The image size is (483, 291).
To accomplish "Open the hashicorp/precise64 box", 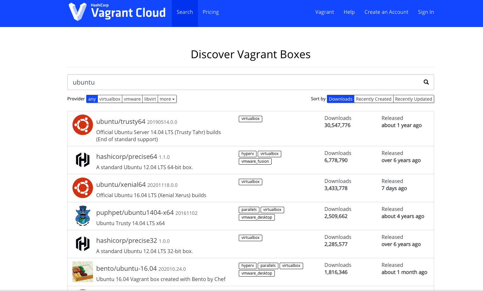I will [x=126, y=157].
